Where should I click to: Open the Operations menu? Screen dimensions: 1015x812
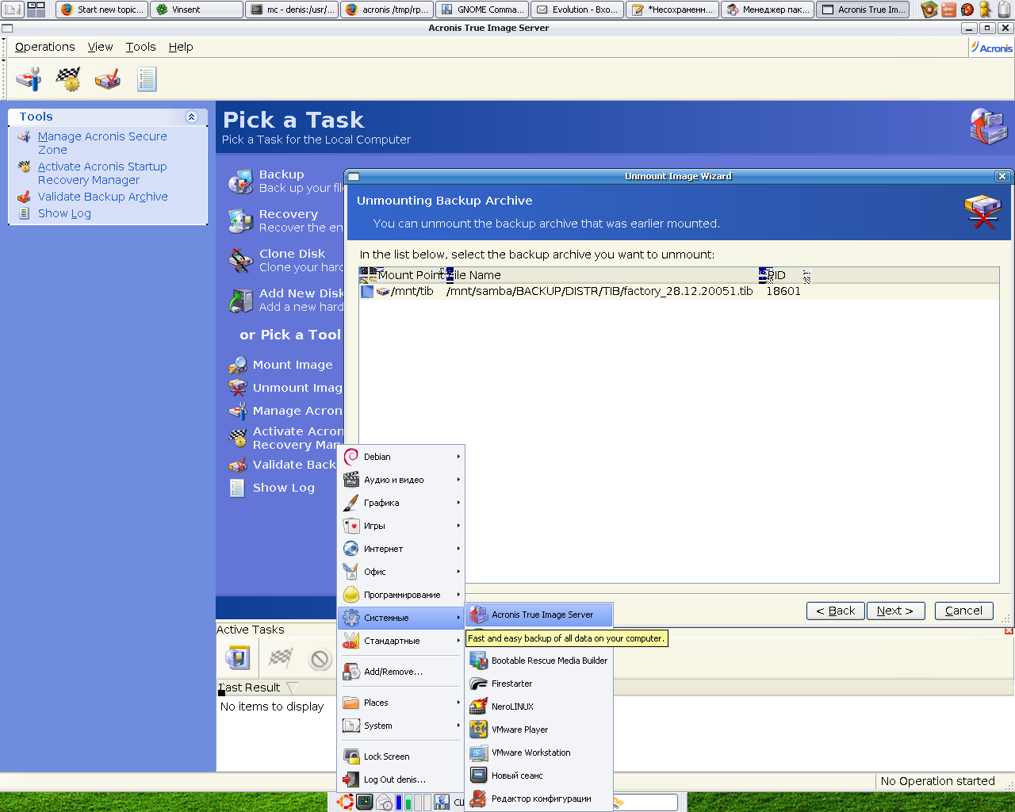click(x=45, y=47)
